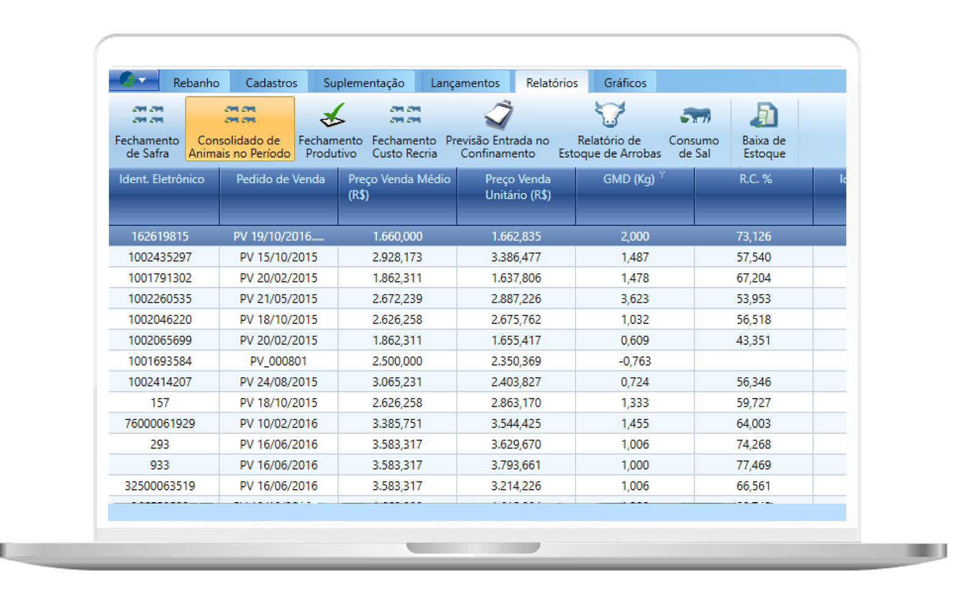Open Fechamento Custo Recria report
The width and height of the screenshot is (978, 603).
point(405,130)
